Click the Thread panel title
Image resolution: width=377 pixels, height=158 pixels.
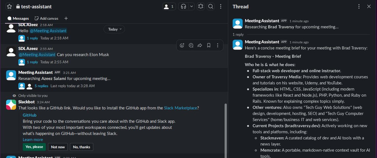(x=241, y=7)
